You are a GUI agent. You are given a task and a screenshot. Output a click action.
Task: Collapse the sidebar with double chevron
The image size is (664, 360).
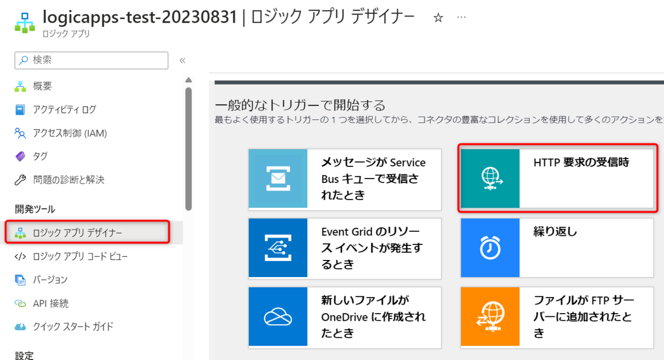pos(182,61)
